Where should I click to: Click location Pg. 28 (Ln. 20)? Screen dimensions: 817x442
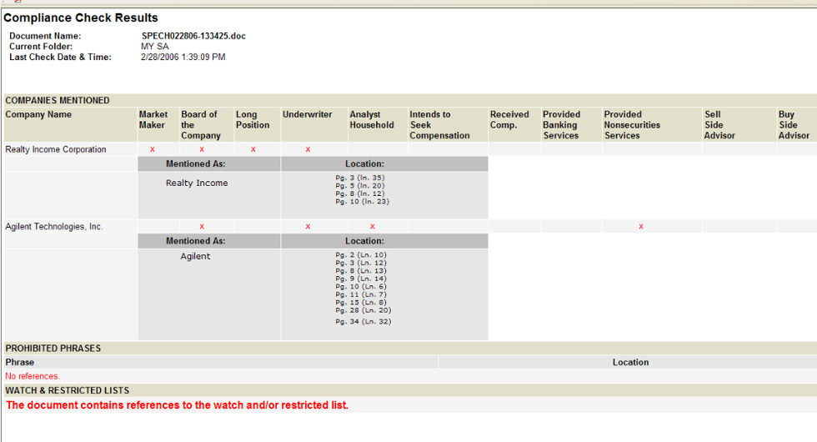pyautogui.click(x=363, y=310)
